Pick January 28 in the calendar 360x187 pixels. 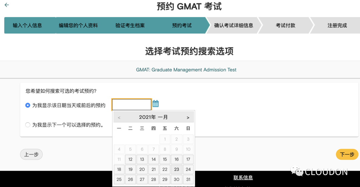(154, 179)
